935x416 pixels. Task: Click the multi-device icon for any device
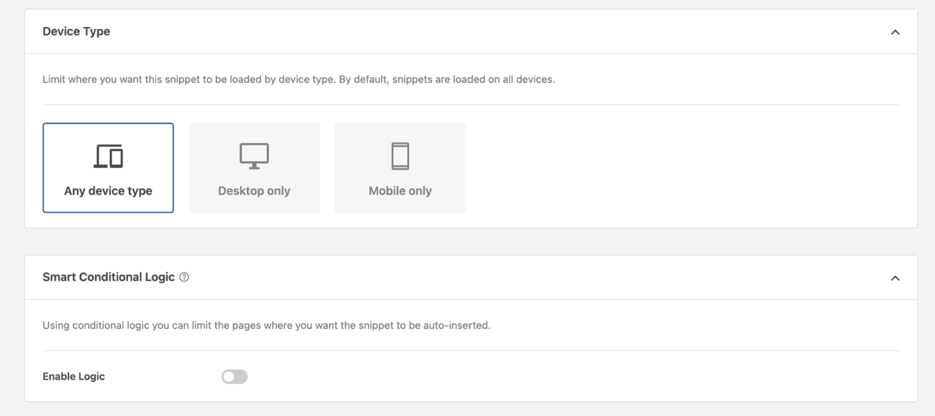tap(108, 156)
